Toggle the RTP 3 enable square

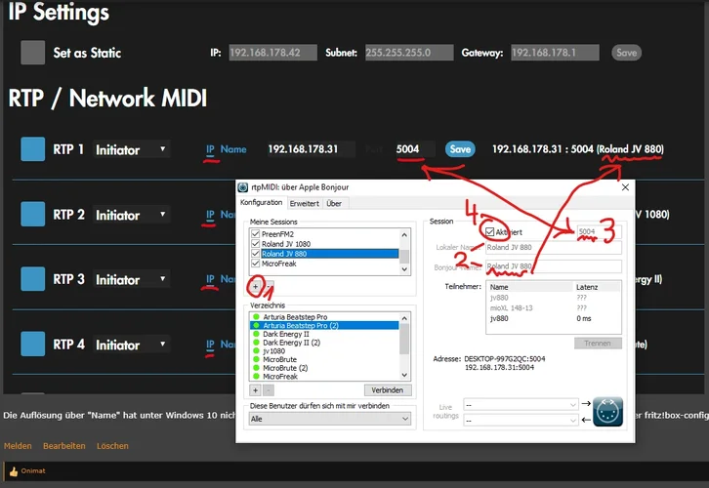click(32, 279)
